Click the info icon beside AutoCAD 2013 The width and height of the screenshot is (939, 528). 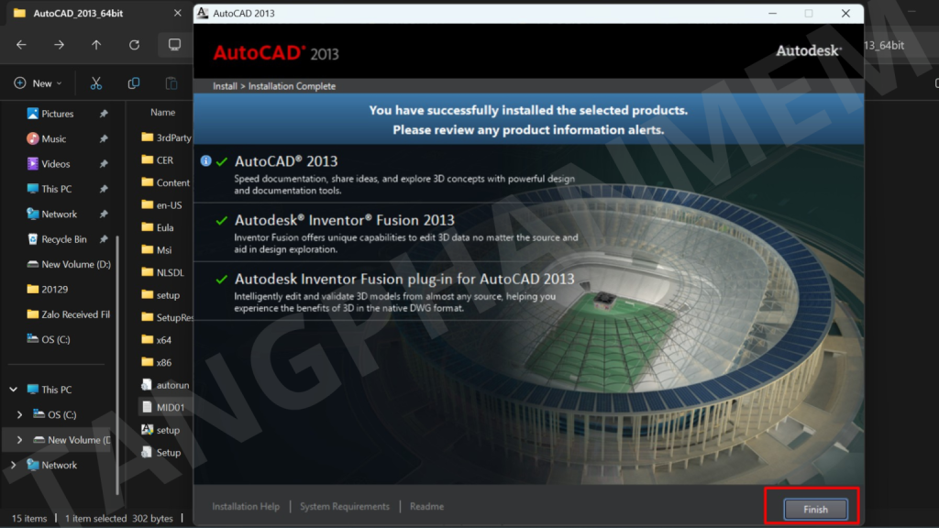(x=206, y=160)
